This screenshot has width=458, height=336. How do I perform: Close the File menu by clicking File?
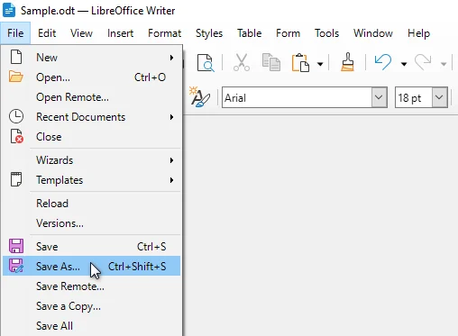[x=15, y=33]
